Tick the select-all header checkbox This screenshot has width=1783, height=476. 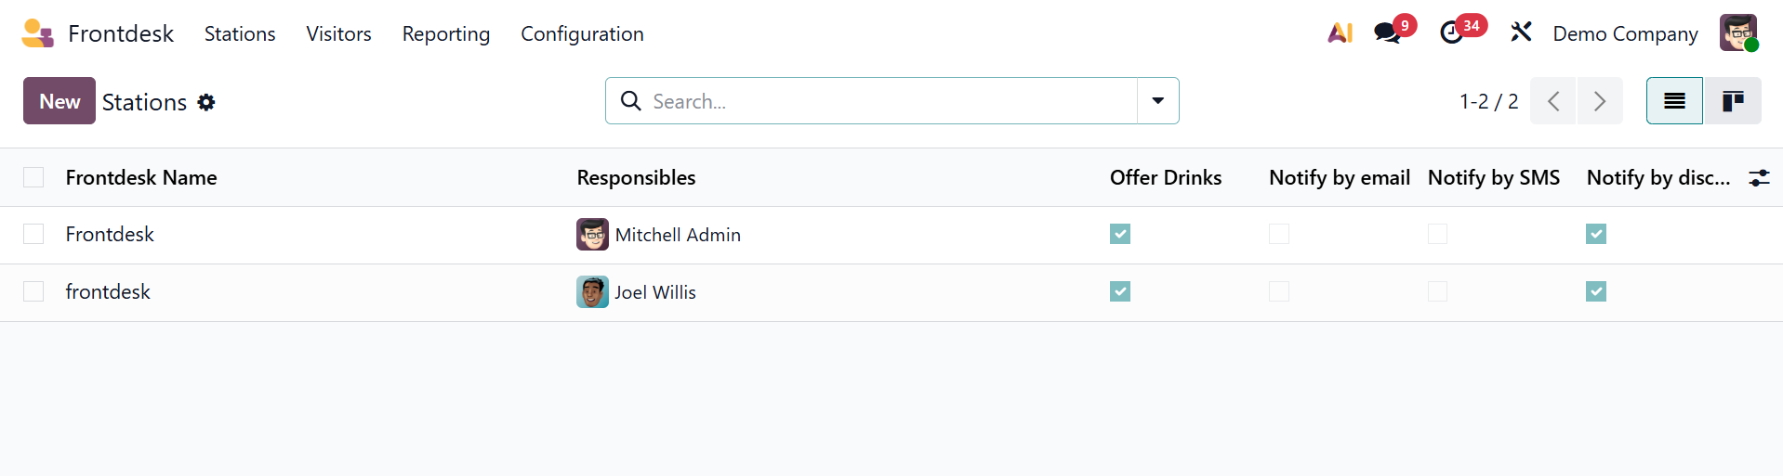coord(33,177)
